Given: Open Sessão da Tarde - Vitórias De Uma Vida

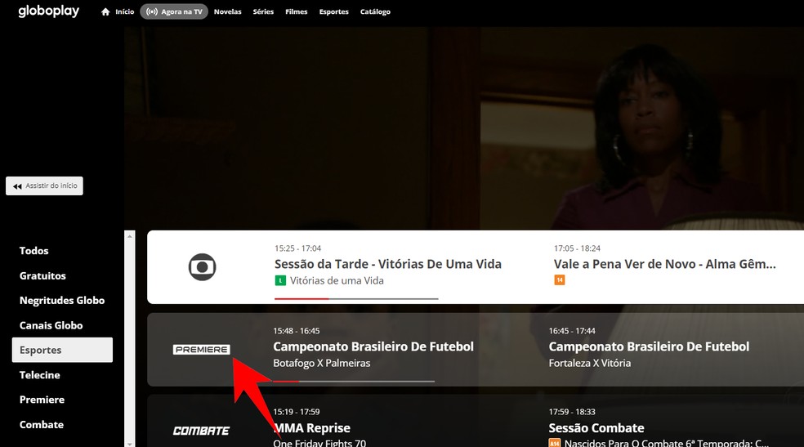Looking at the screenshot, I should click(387, 264).
